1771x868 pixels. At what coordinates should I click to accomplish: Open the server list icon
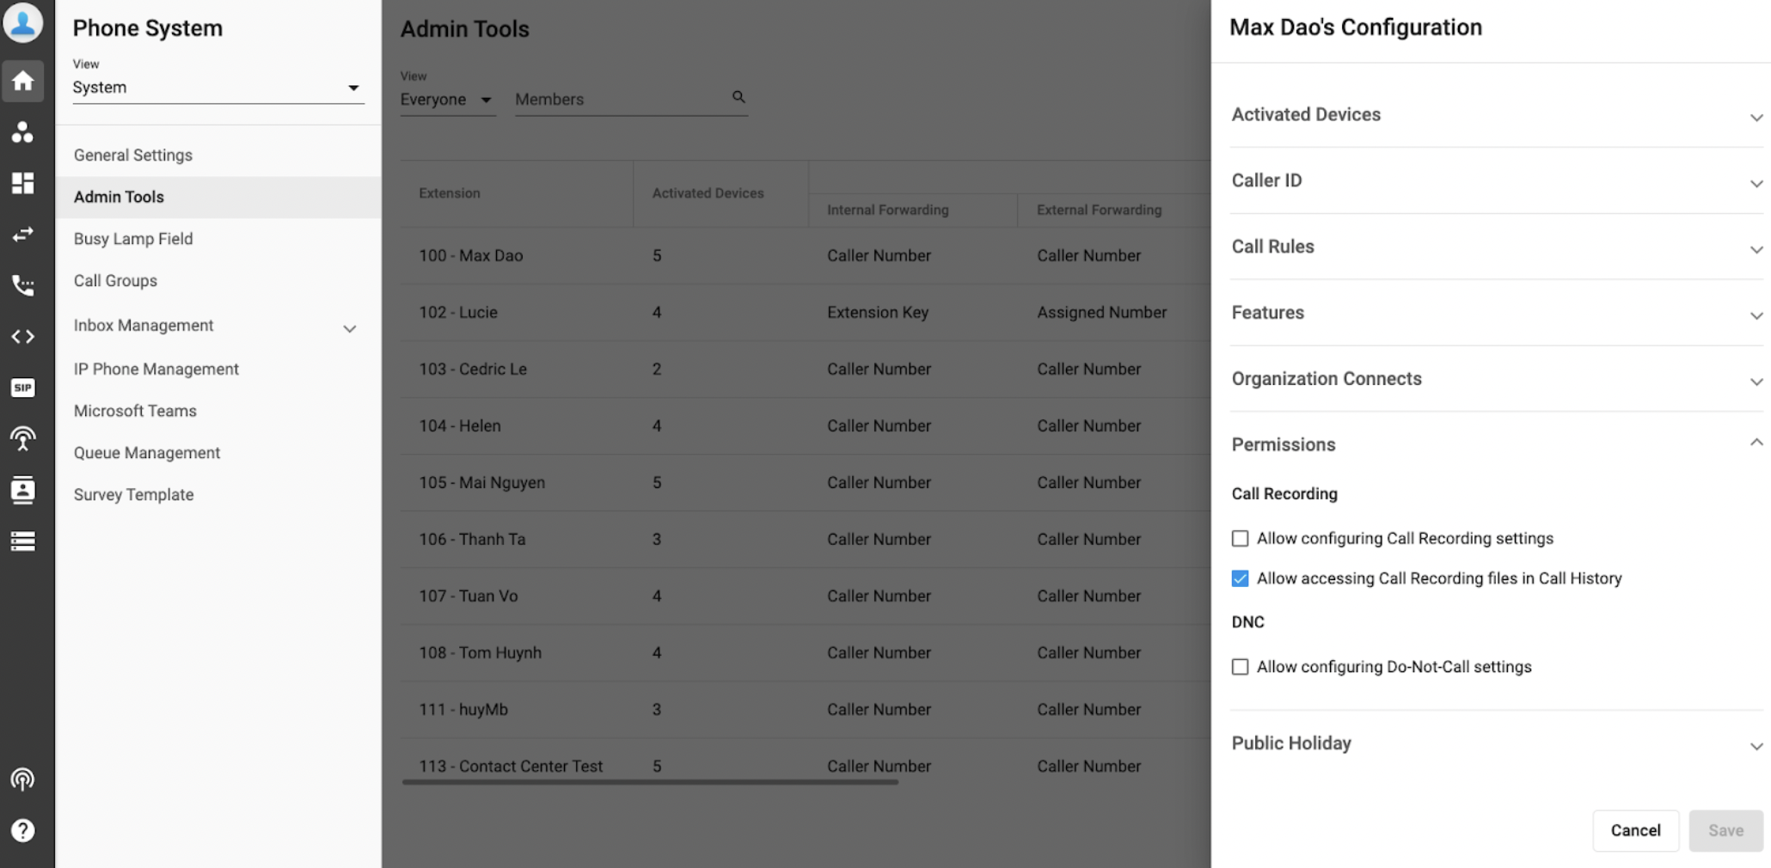[x=23, y=541]
